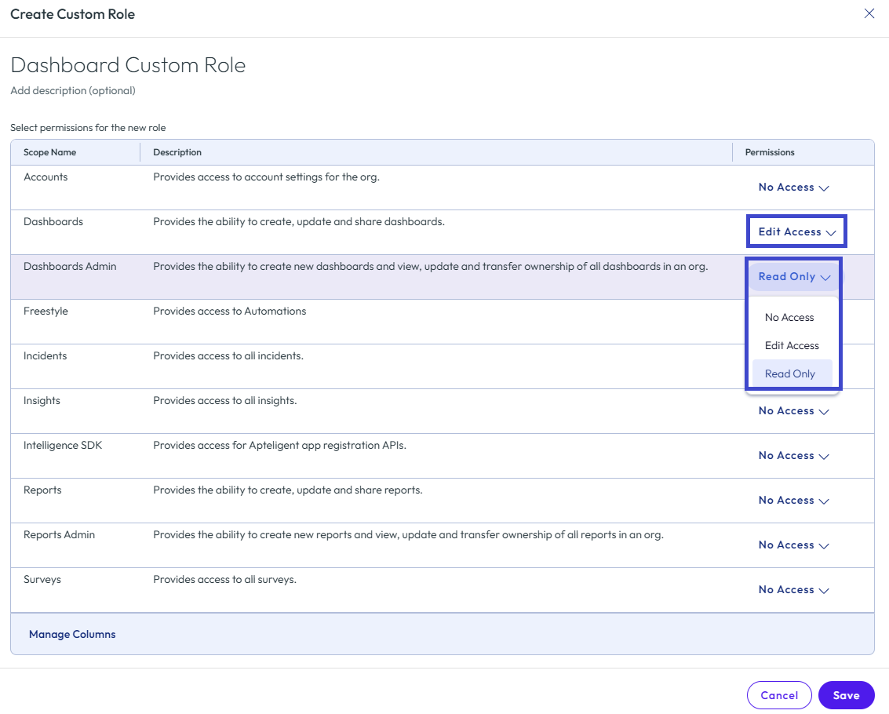Click Dashboards create, update and share description

299,222
